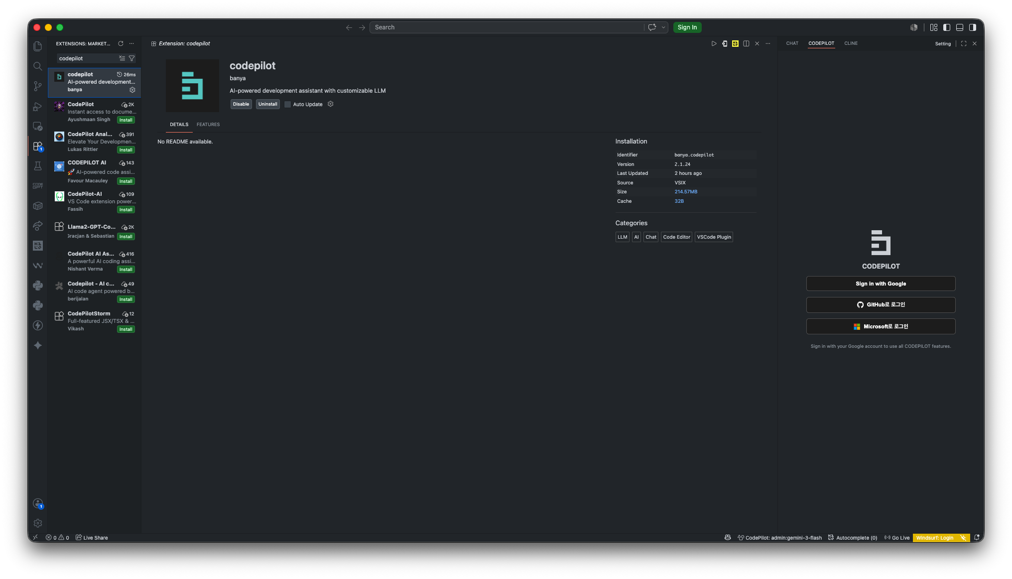Viewport: 1012px width, 579px height.
Task: Select the Code Editor category tag
Action: click(x=676, y=237)
